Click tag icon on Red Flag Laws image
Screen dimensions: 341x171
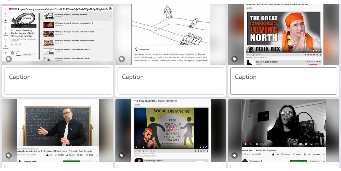235,156
